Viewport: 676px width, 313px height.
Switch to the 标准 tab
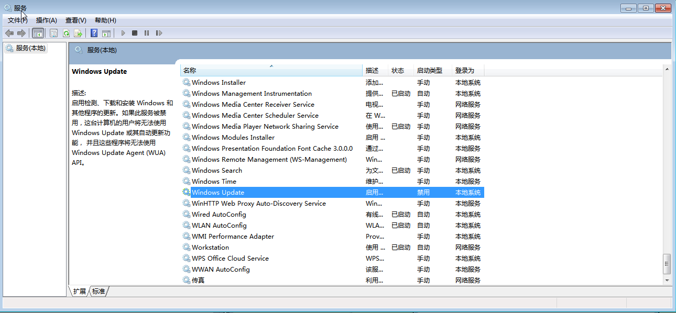(x=99, y=291)
